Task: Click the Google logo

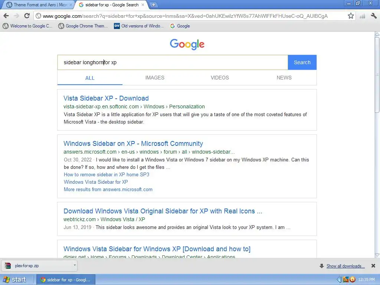Action: click(187, 45)
